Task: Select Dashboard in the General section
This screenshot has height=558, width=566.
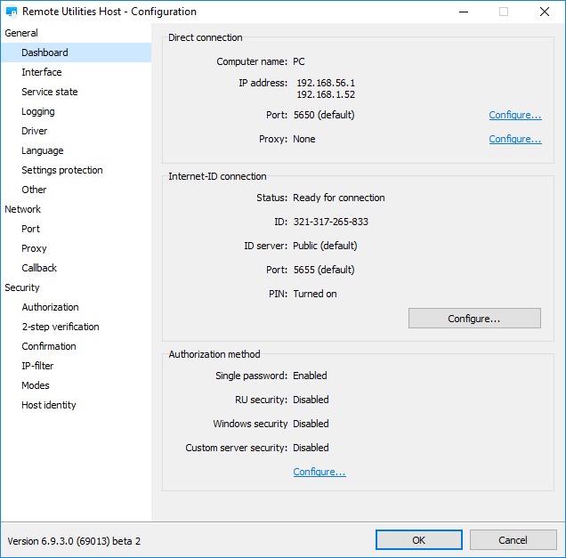Action: pos(77,53)
